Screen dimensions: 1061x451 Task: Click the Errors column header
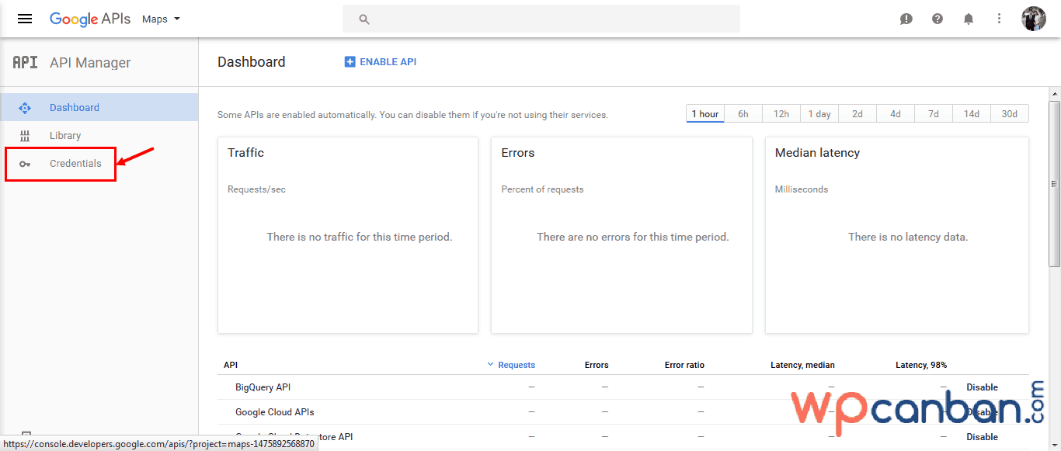click(597, 365)
